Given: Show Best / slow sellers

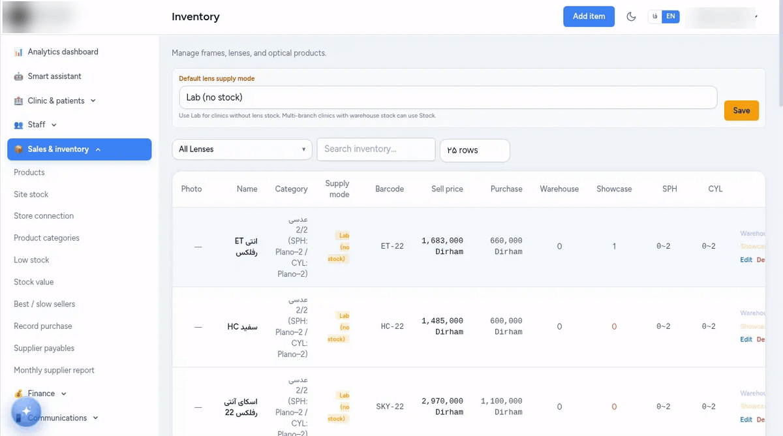Looking at the screenshot, I should coord(44,304).
